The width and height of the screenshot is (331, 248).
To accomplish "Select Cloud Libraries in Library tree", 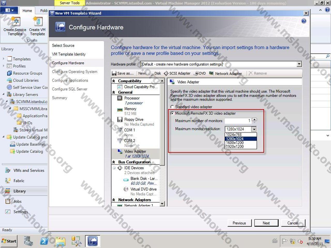I will click(26, 80).
